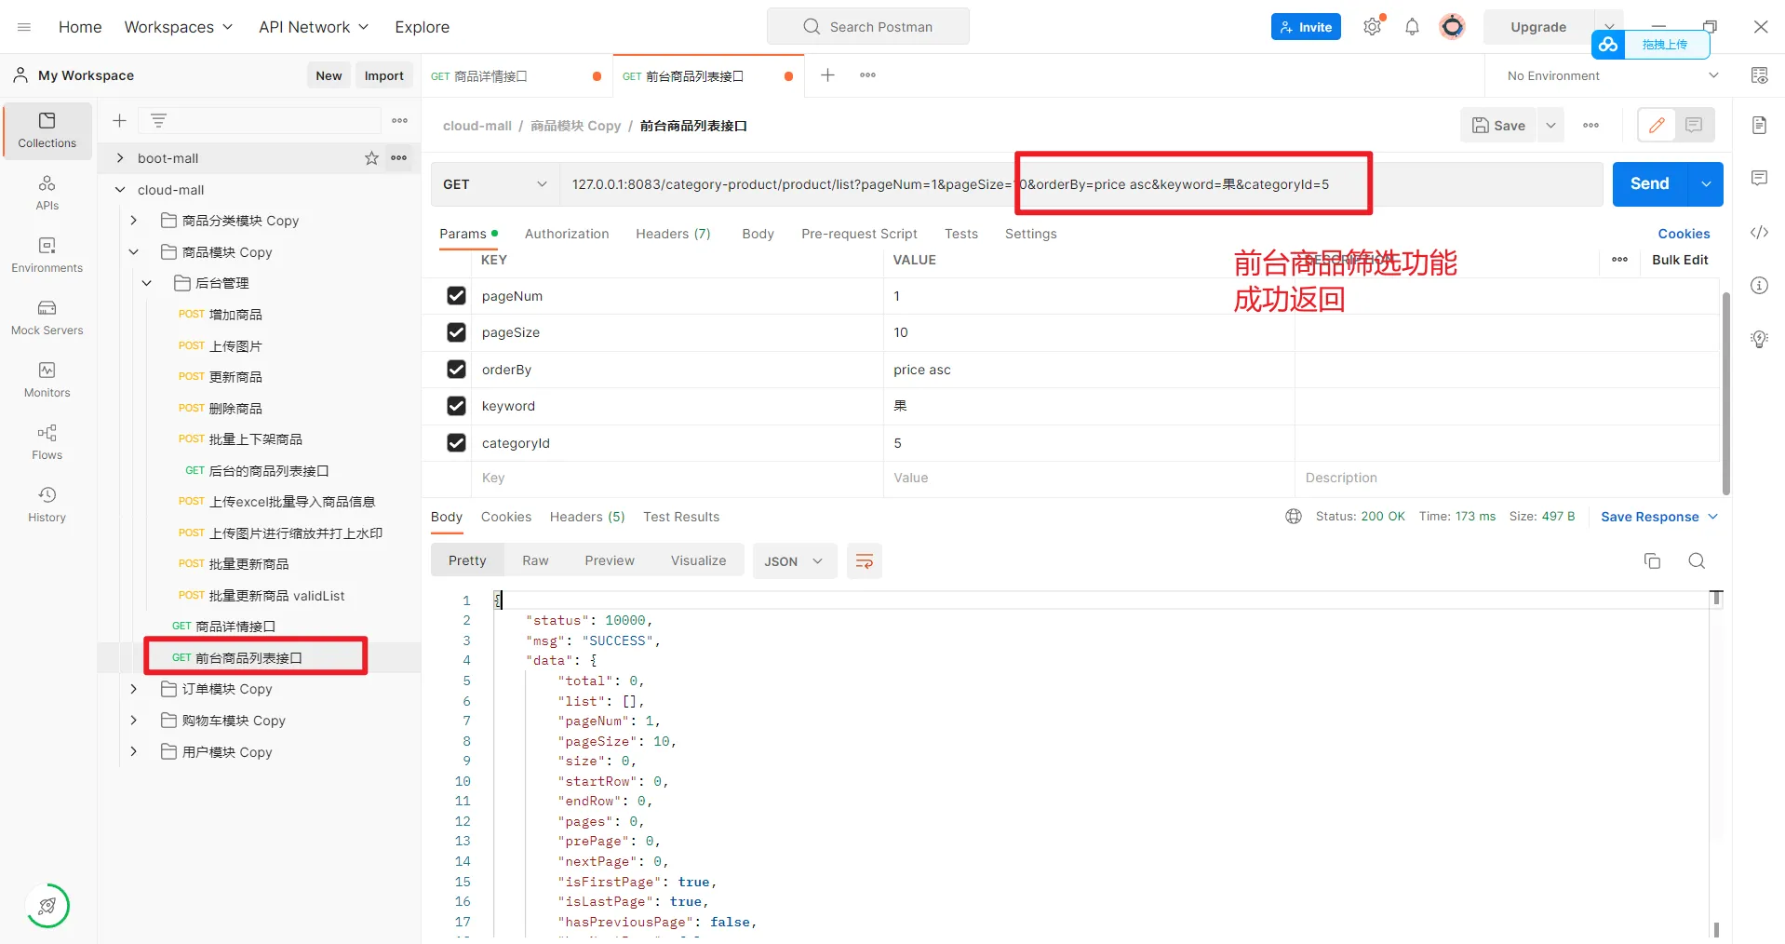This screenshot has width=1785, height=944.
Task: Click Save Response
Action: point(1650,517)
